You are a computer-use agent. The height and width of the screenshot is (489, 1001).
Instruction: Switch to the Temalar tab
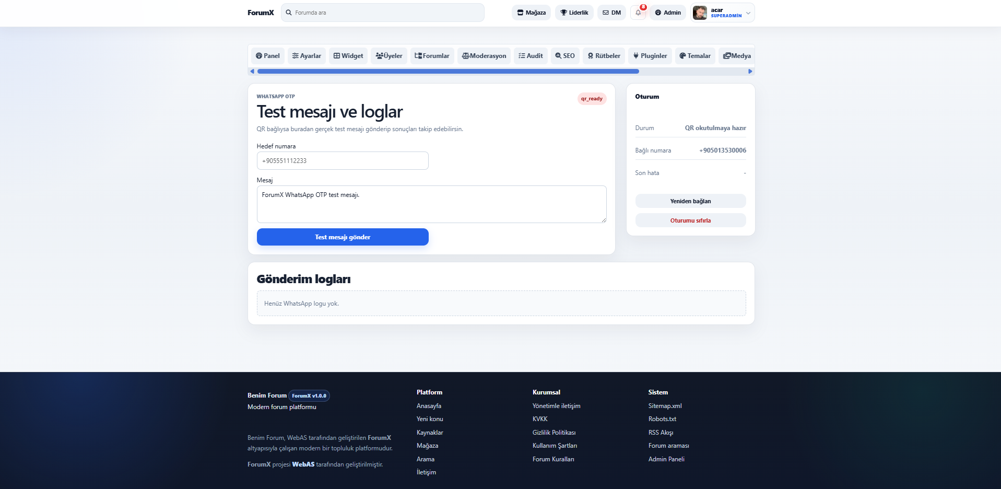point(695,56)
